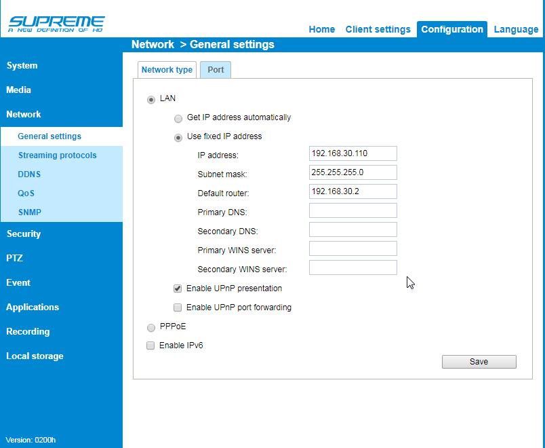545x448 pixels.
Task: Expand the Media menu section
Action: tap(18, 90)
